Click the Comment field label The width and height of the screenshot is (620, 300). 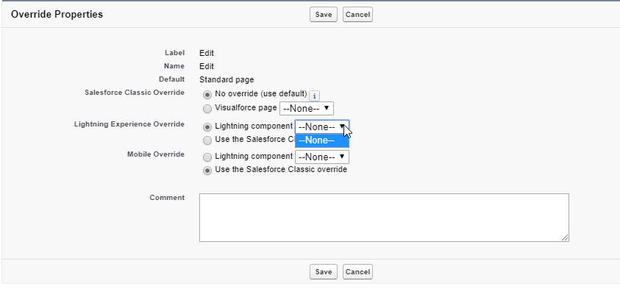click(x=167, y=198)
